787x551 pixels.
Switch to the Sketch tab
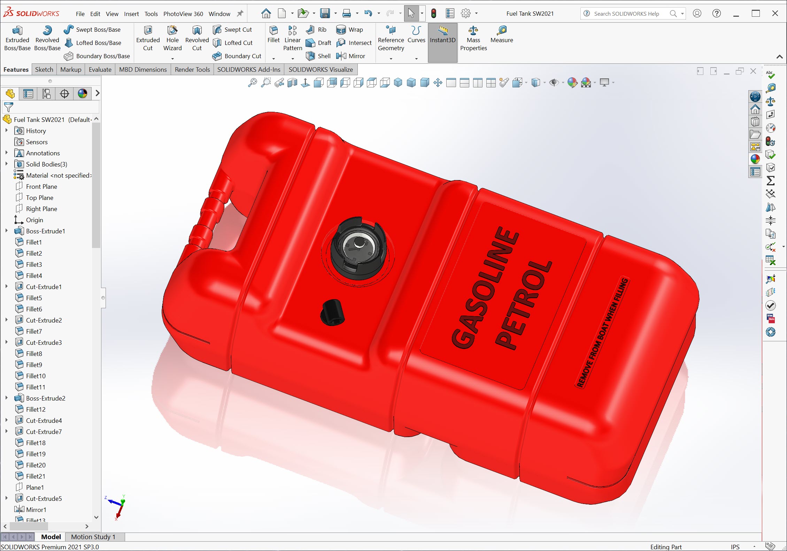[44, 69]
